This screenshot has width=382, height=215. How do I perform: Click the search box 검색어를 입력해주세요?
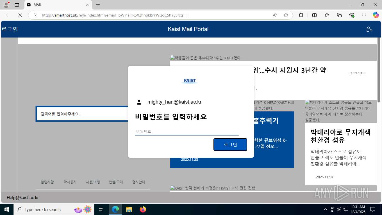tap(82, 114)
